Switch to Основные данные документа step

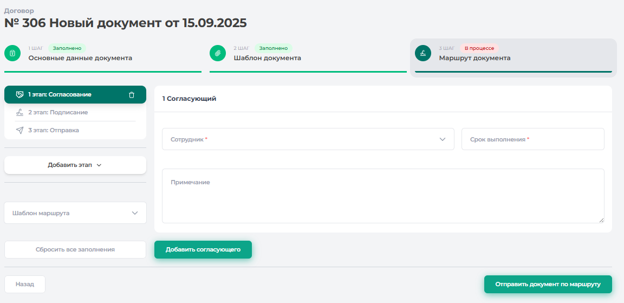point(80,58)
